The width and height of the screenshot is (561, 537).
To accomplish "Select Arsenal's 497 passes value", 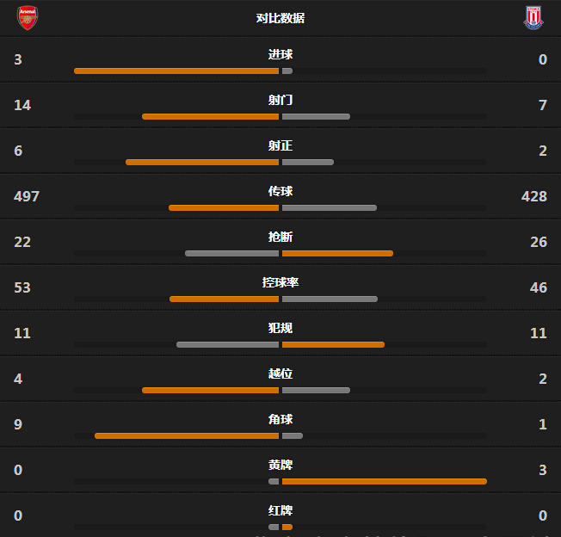I will [27, 196].
